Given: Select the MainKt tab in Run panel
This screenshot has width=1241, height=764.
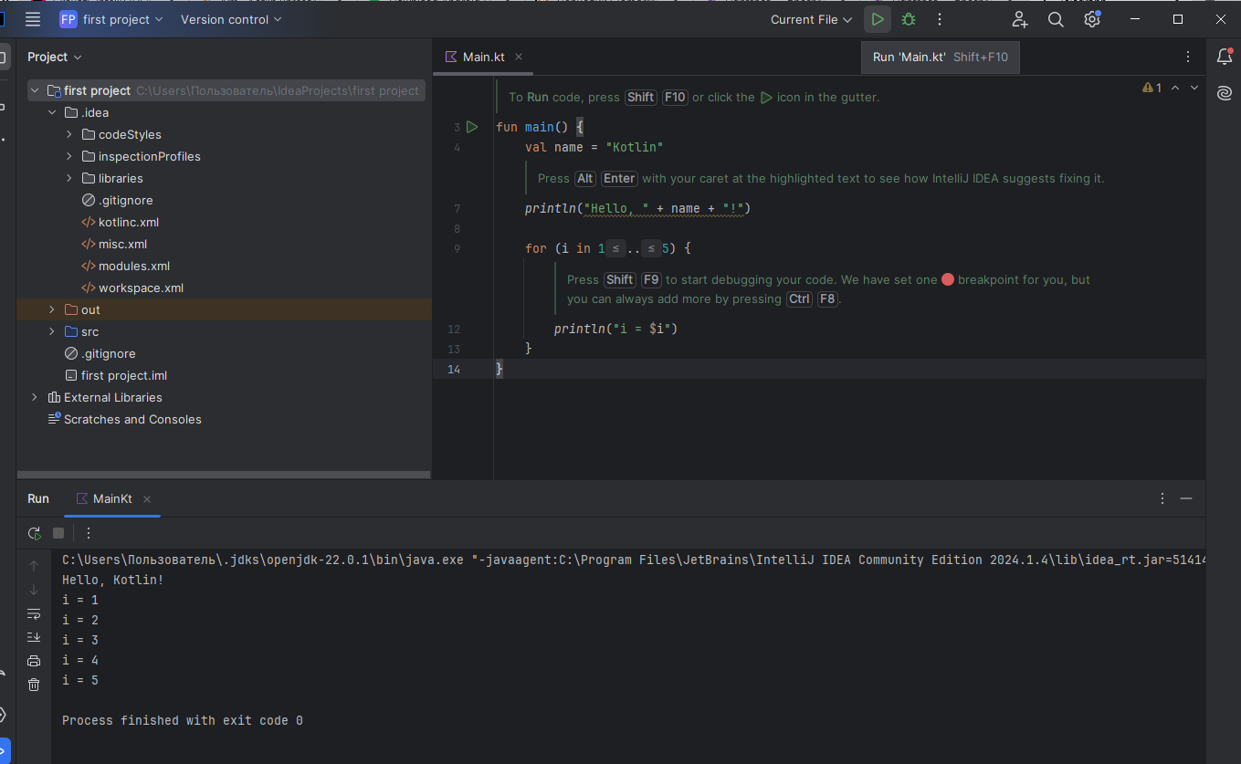Looking at the screenshot, I should pos(111,498).
